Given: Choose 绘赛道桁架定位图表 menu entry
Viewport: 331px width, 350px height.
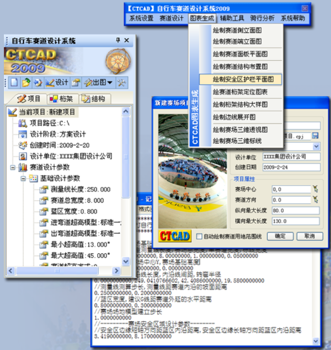Looking at the screenshot, I should click(x=240, y=92).
